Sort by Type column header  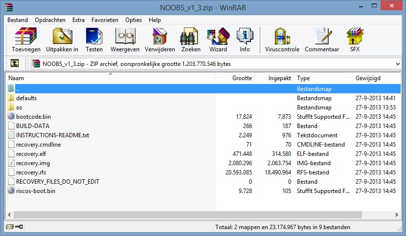click(x=323, y=78)
